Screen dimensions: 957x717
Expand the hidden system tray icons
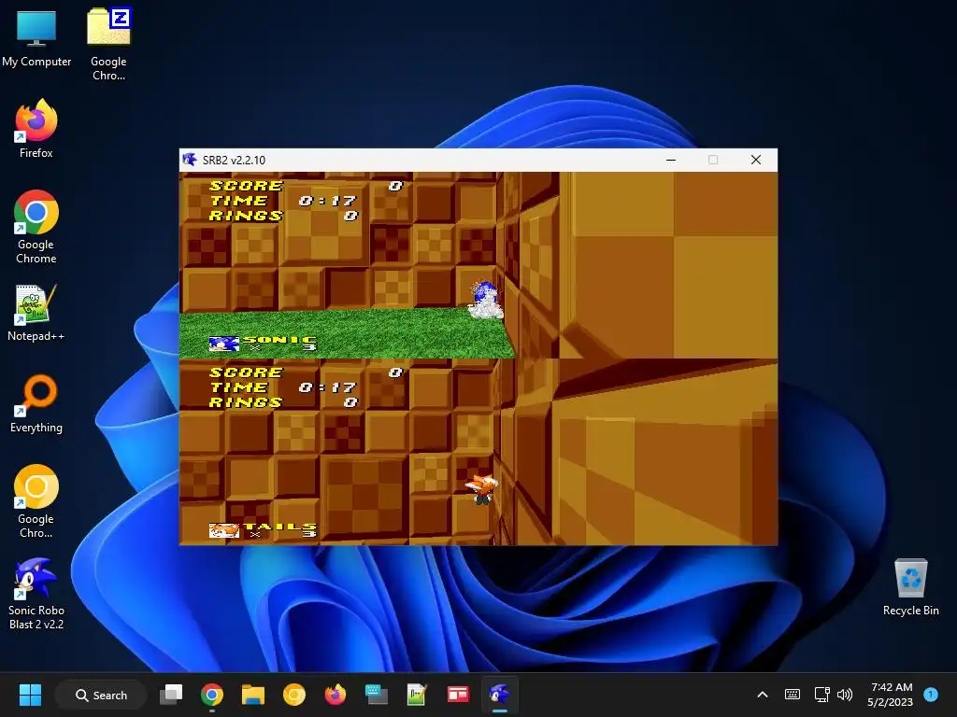763,695
